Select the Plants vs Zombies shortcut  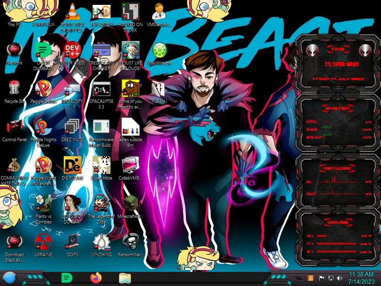coord(43,209)
